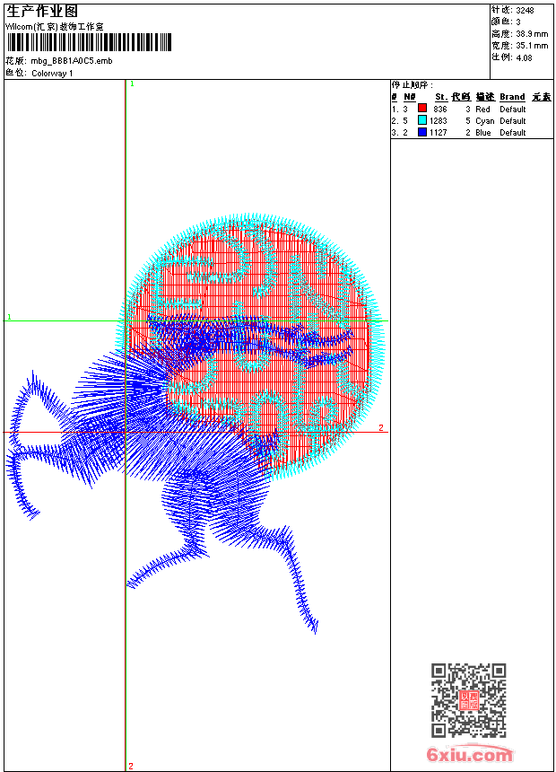The height and width of the screenshot is (772, 556).
Task: Select the barcode under the studio name
Action: pyautogui.click(x=89, y=42)
